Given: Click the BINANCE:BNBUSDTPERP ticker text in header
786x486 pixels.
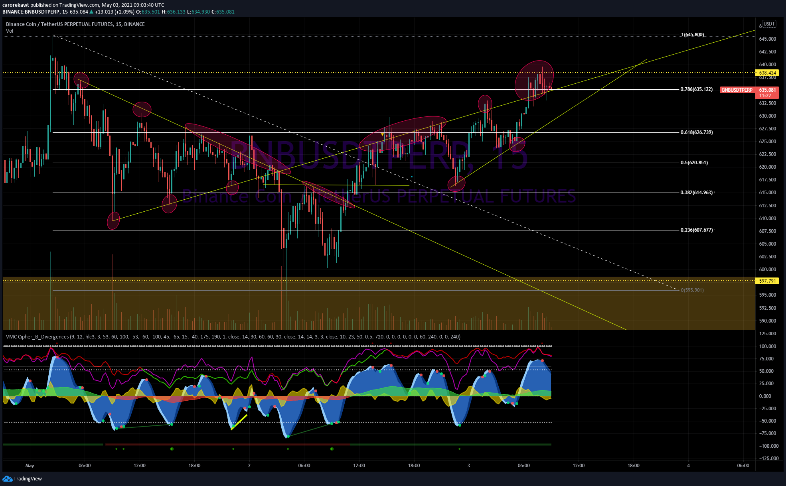Looking at the screenshot, I should pos(31,12).
